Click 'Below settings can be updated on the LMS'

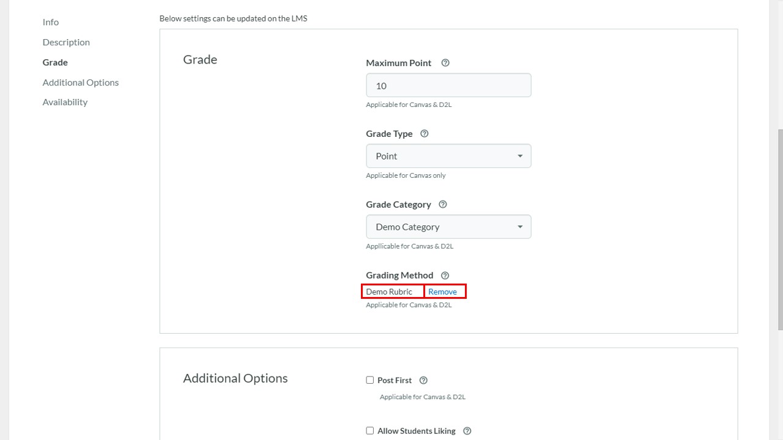point(233,18)
